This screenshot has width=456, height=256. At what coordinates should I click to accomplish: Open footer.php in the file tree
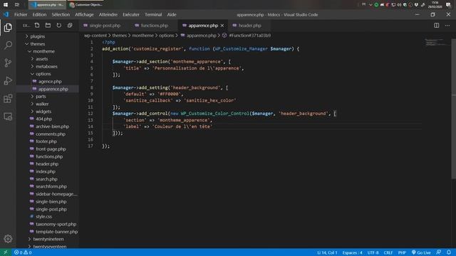[46, 142]
